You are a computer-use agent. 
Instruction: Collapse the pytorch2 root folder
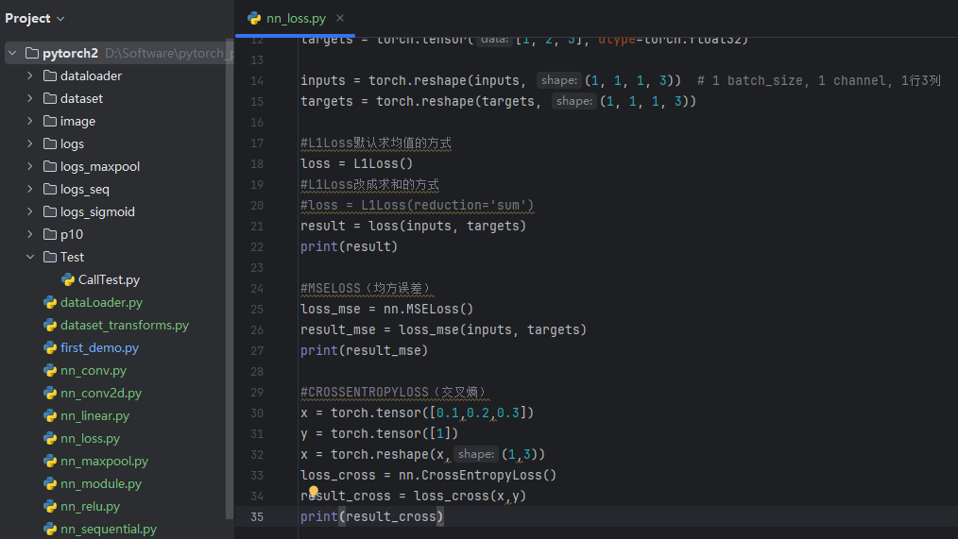pos(12,53)
